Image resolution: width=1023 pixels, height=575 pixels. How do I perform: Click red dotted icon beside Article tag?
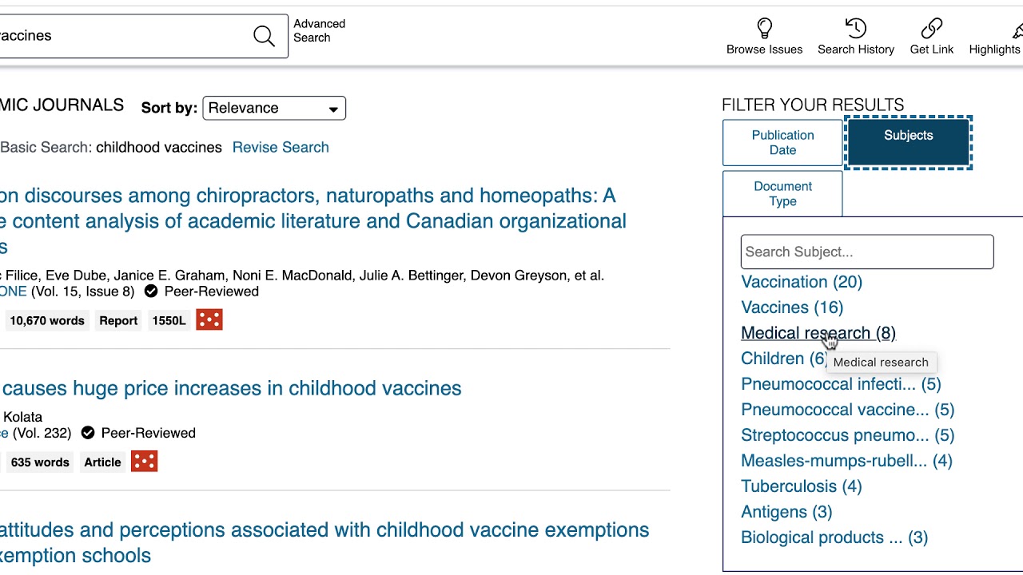pyautogui.click(x=144, y=462)
